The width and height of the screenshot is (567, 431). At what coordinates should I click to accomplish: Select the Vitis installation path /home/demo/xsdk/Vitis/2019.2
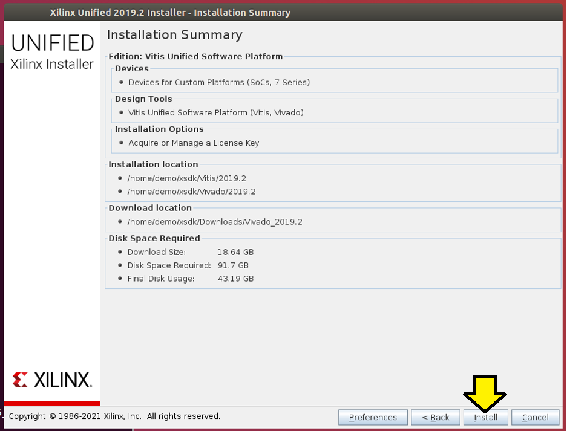click(x=186, y=178)
